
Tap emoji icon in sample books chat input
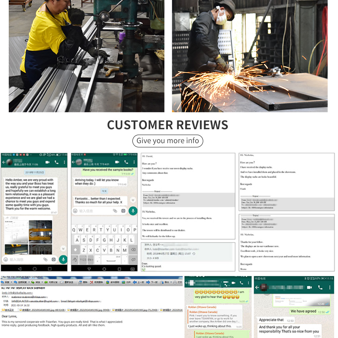pos(75,211)
